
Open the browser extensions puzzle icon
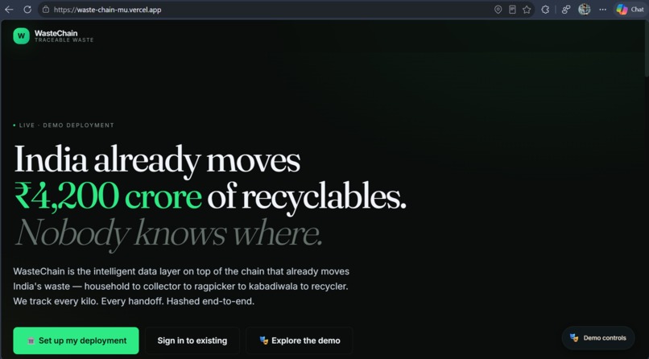click(545, 10)
